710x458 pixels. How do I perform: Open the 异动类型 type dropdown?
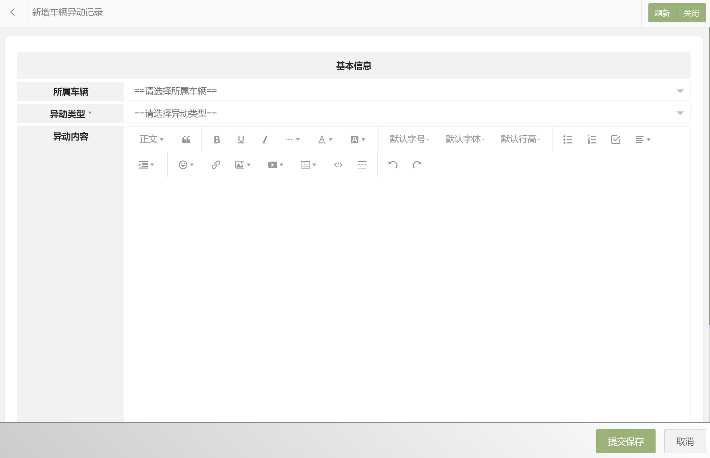point(409,114)
